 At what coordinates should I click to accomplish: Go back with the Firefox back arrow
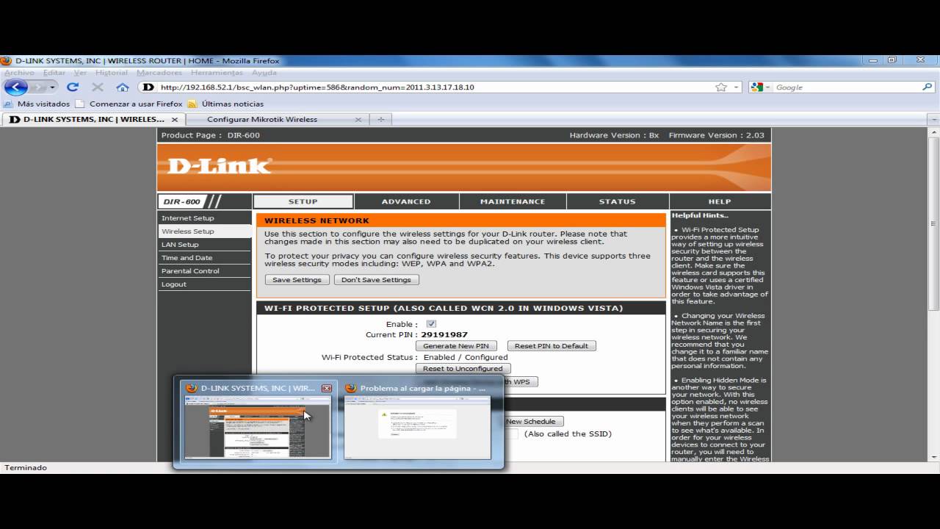point(15,87)
